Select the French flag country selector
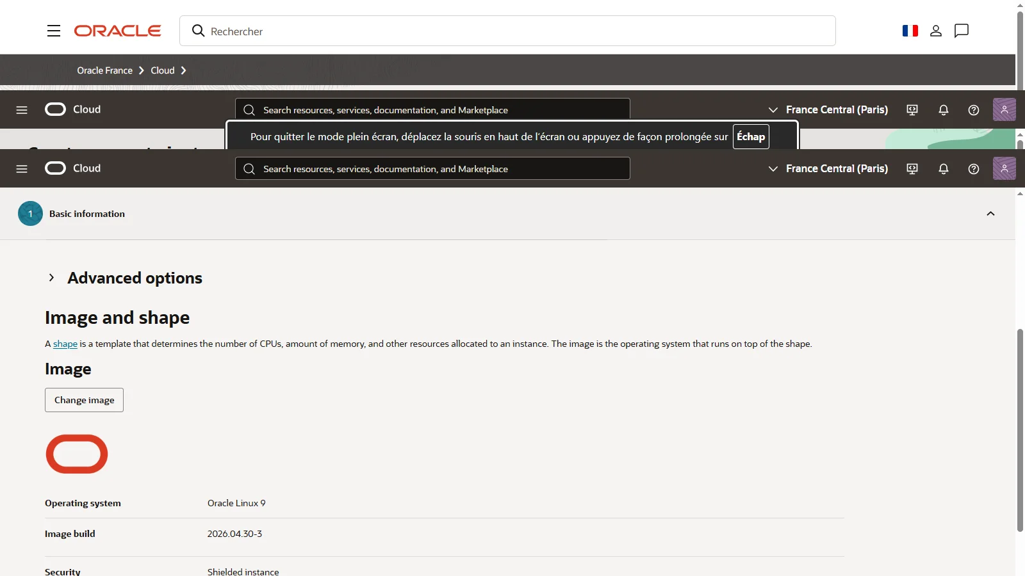The width and height of the screenshot is (1025, 576). click(x=910, y=31)
